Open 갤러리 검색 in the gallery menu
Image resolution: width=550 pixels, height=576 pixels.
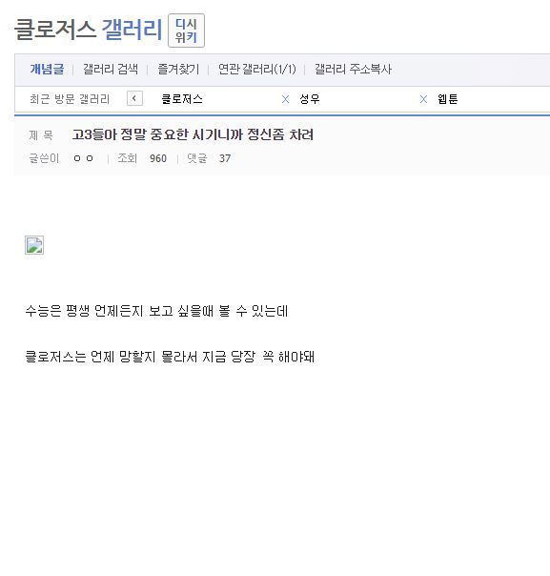111,69
